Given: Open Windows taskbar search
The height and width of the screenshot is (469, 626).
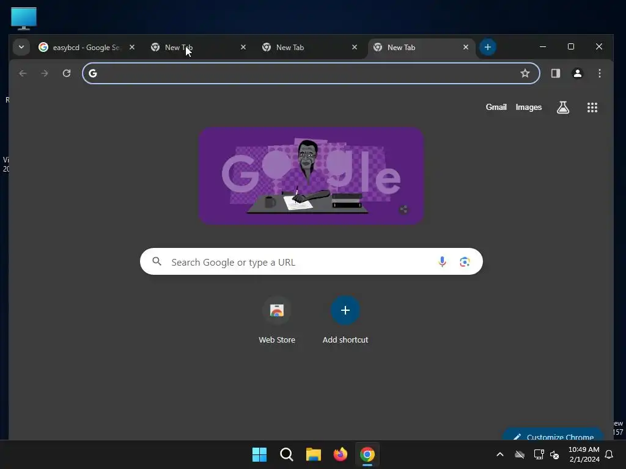Looking at the screenshot, I should tap(286, 454).
